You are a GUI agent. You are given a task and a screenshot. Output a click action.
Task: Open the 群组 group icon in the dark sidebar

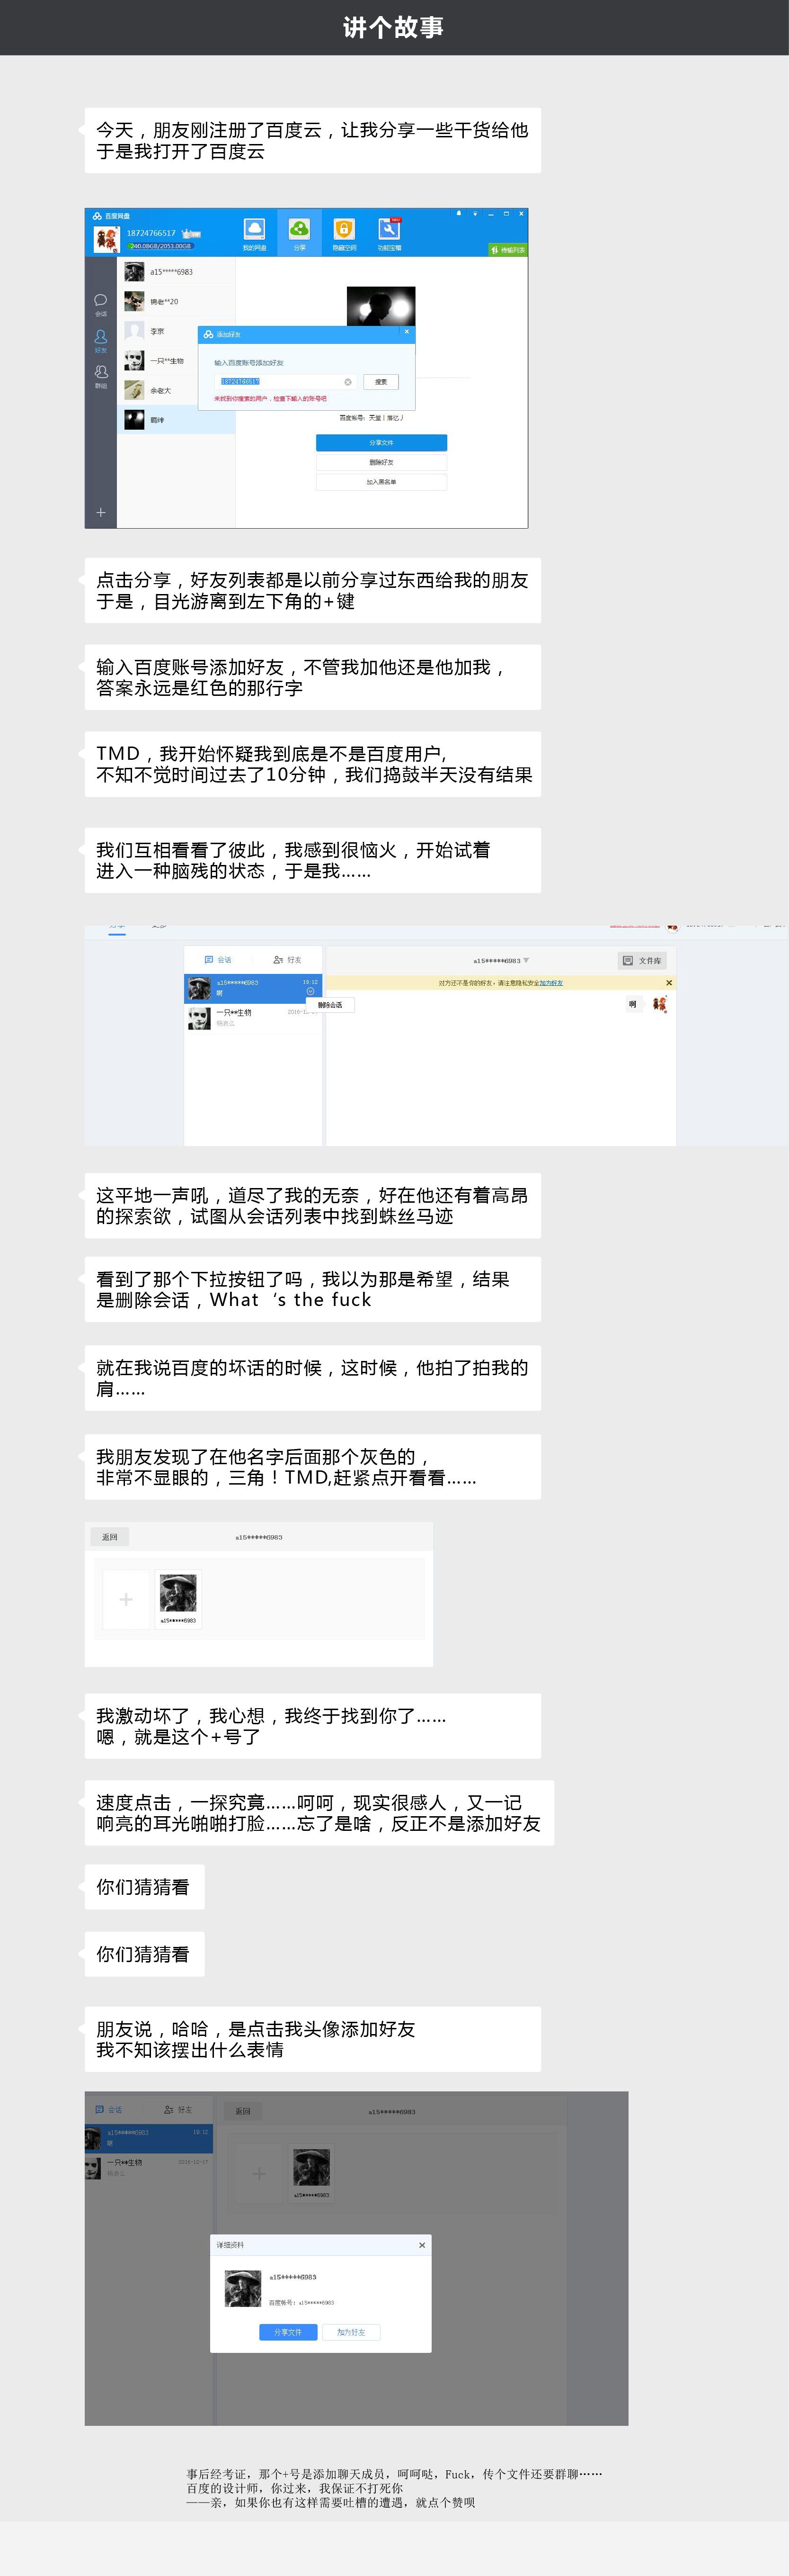click(101, 373)
